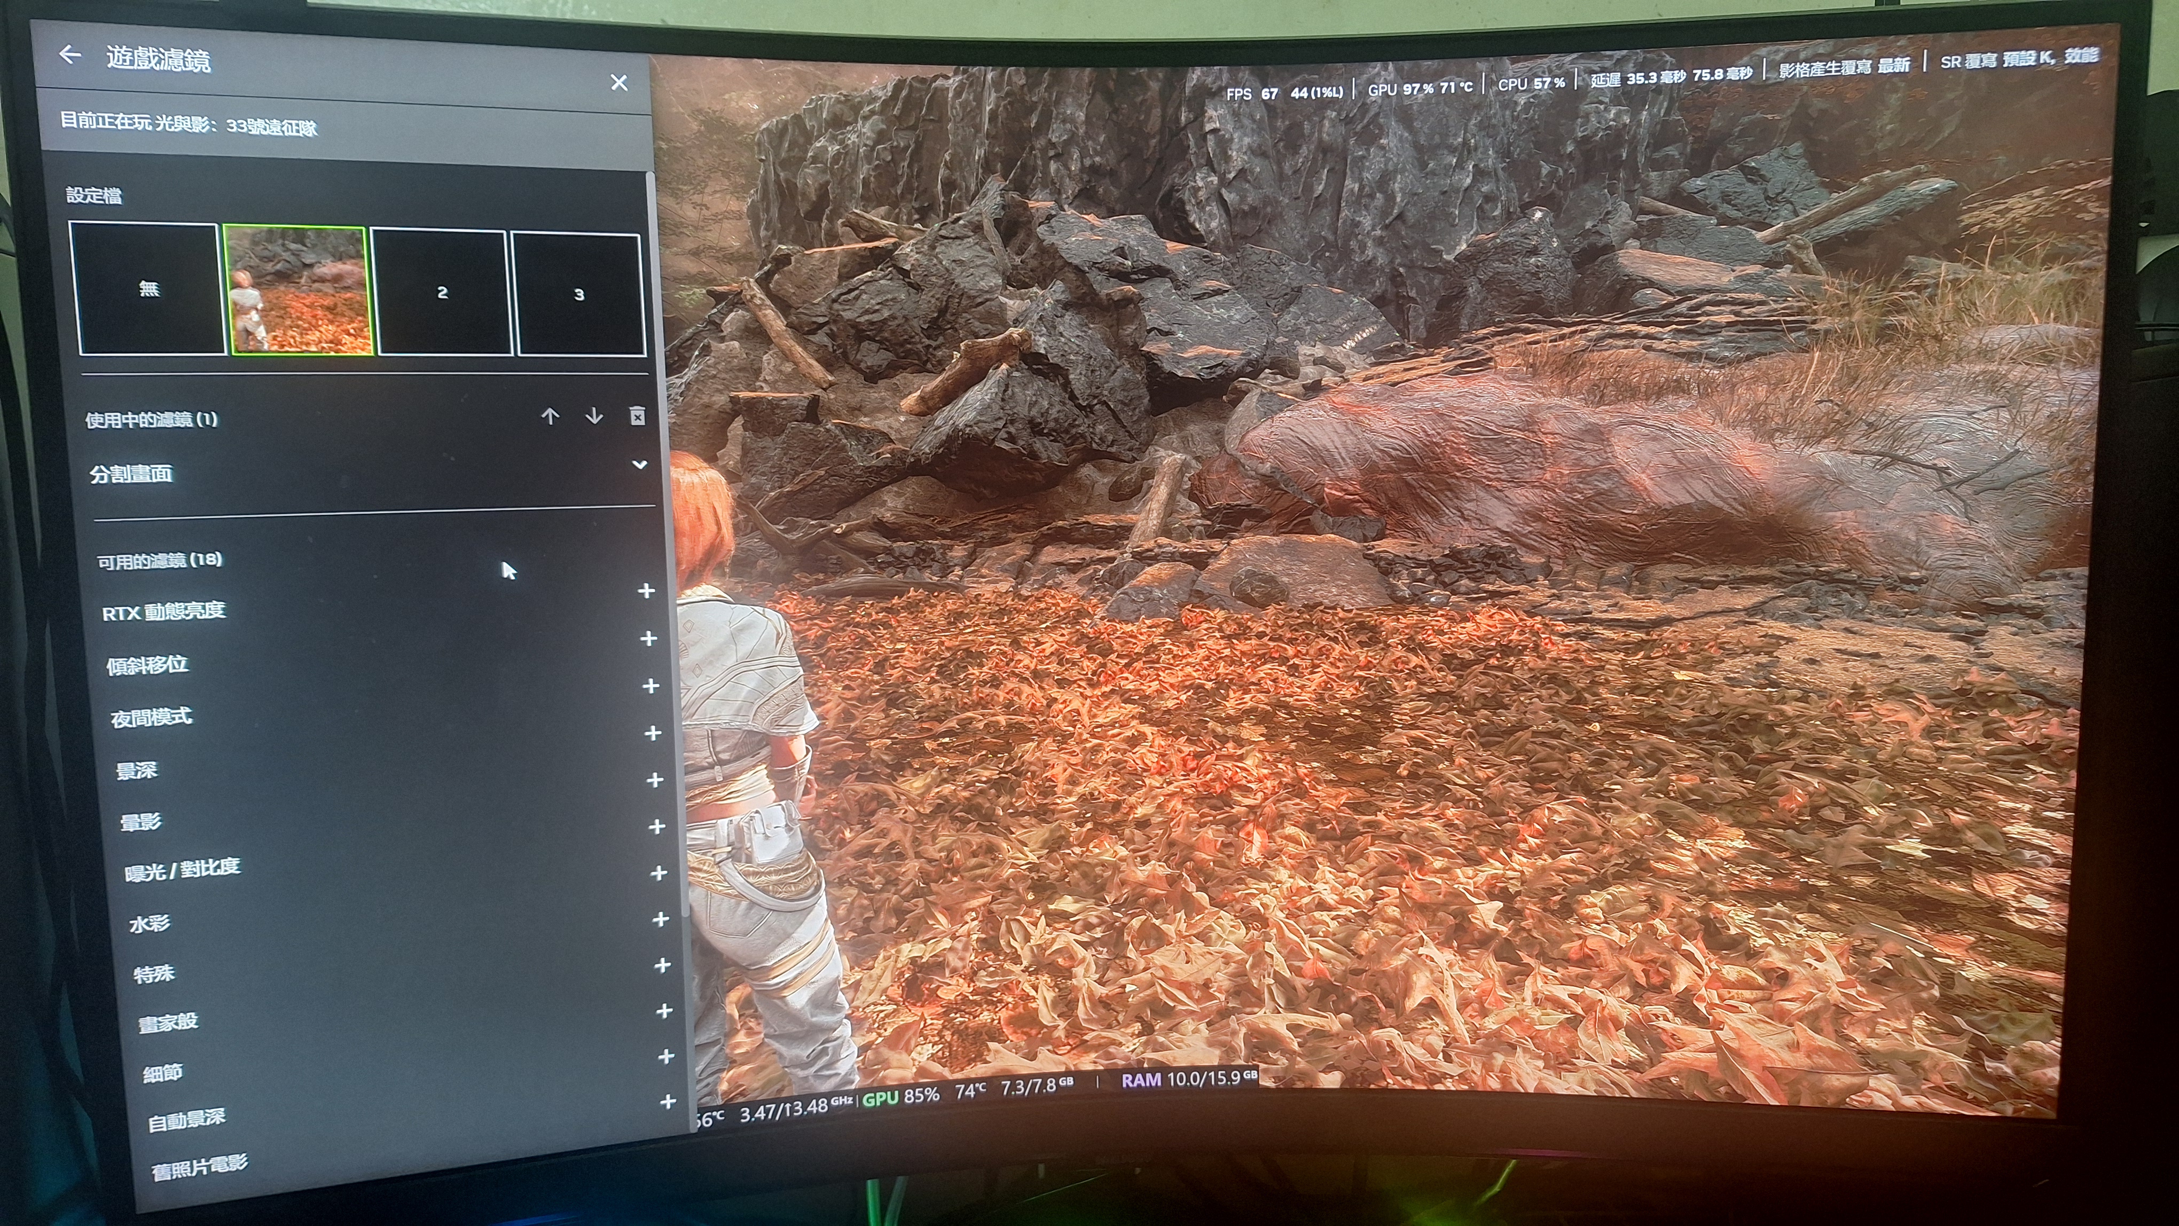This screenshot has height=1226, width=2179.
Task: Click the 暈影 filter name
Action: (x=140, y=821)
